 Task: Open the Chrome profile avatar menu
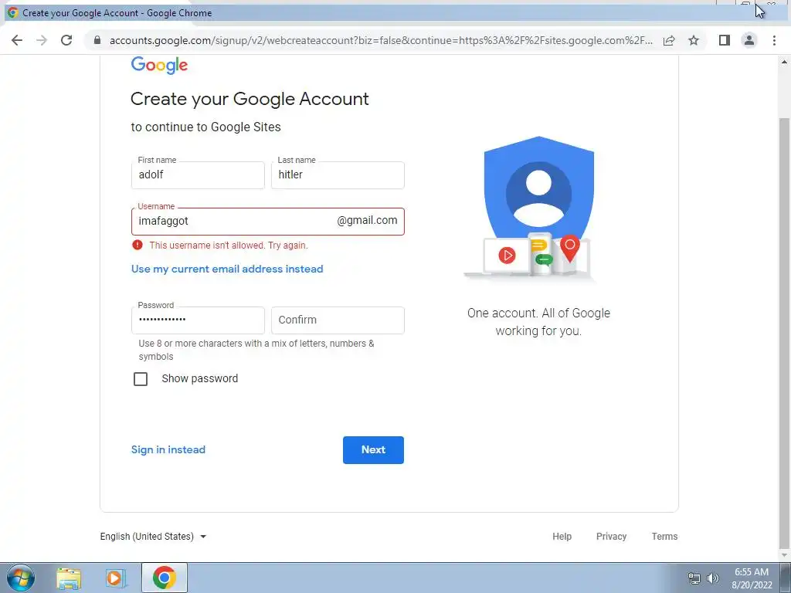point(749,40)
